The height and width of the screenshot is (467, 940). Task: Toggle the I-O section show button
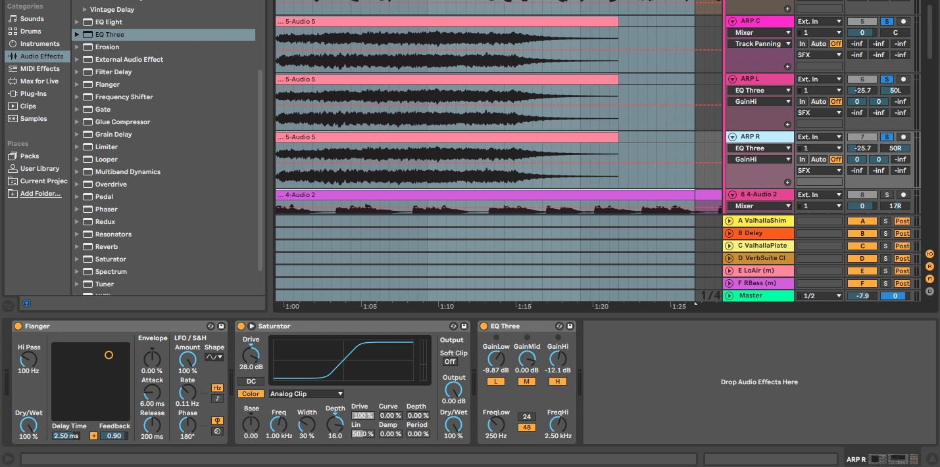(929, 254)
